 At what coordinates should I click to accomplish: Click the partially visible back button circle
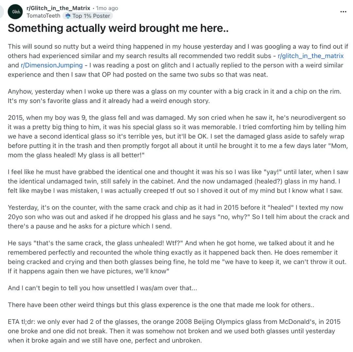2,12
